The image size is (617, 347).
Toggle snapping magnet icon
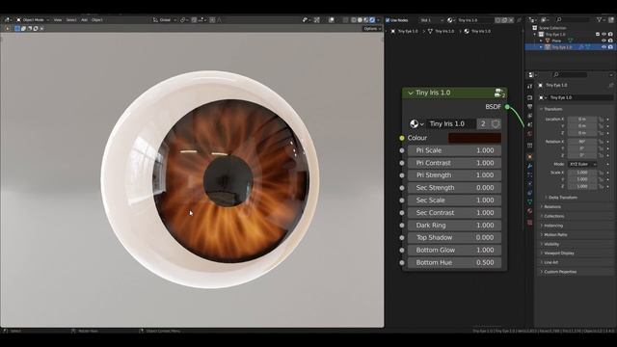coord(194,19)
